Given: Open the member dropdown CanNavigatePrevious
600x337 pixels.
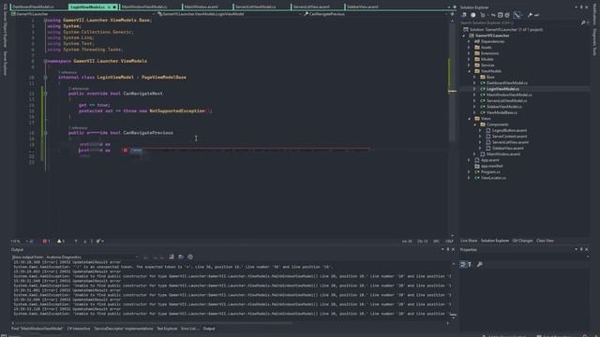Looking at the screenshot, I should point(375,14).
